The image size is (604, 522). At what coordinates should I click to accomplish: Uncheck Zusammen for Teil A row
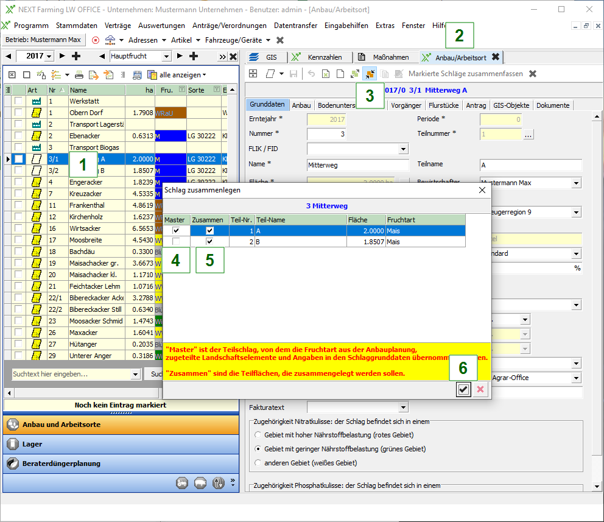point(209,231)
